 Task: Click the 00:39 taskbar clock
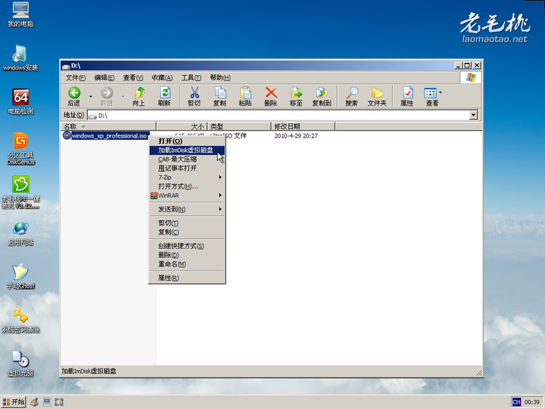pos(532,402)
